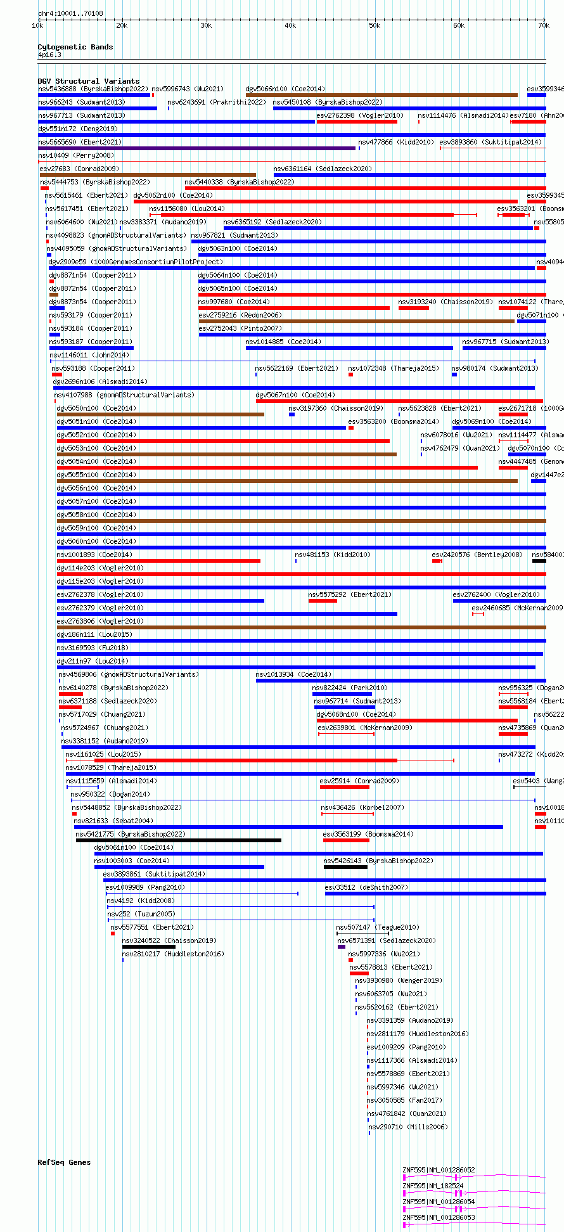The image size is (564, 1232).
Task: Click esv2763806 (Vogler2010) label
Action: pyautogui.click(x=100, y=621)
